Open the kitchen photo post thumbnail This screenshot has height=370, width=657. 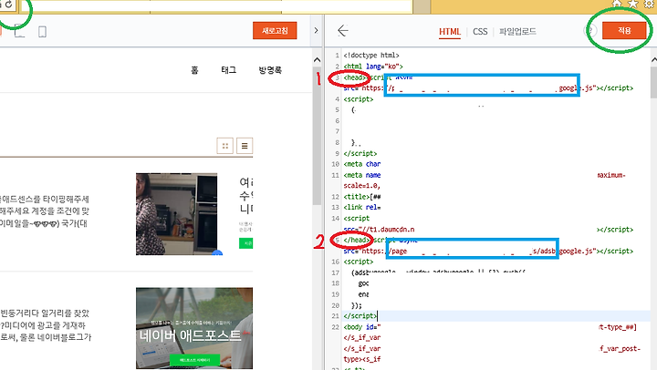pyautogui.click(x=176, y=214)
